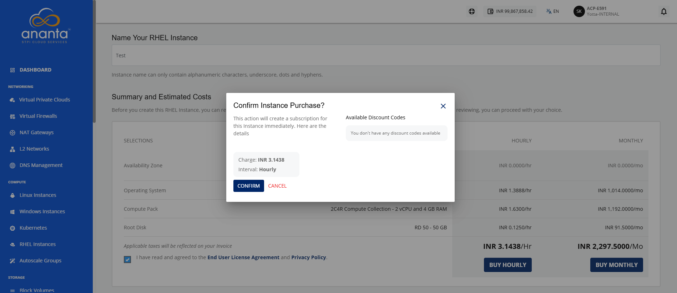
Task: Click the Block Volumes icon
Action: coord(12,291)
